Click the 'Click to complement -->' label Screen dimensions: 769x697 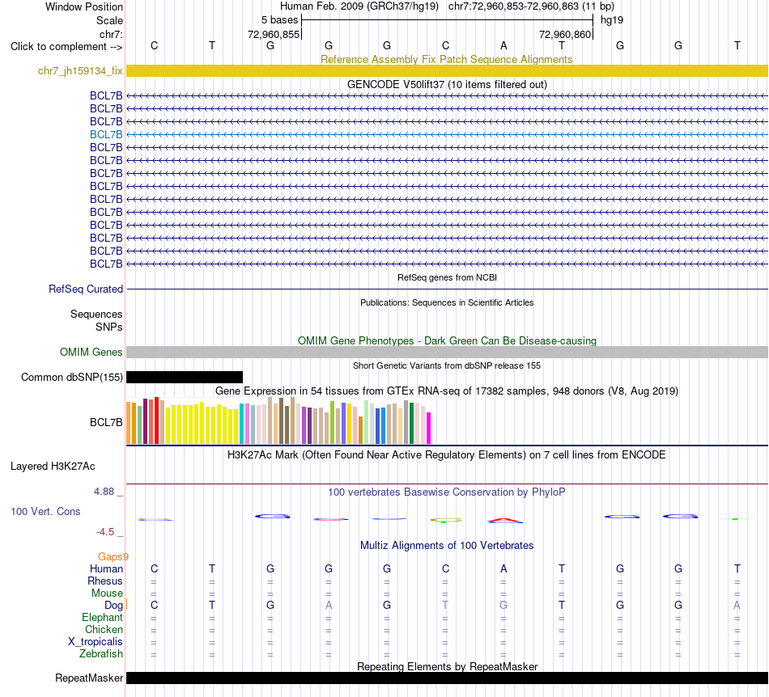pyautogui.click(x=66, y=47)
